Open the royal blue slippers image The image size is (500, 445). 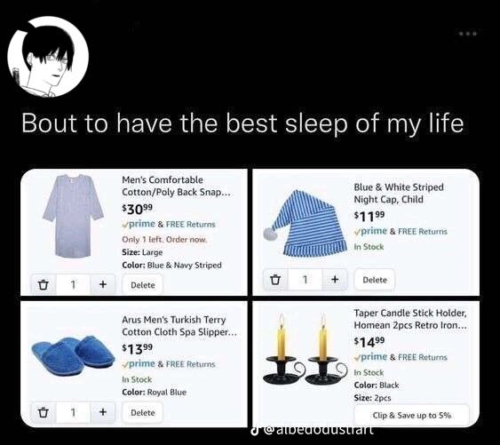[x=73, y=355]
